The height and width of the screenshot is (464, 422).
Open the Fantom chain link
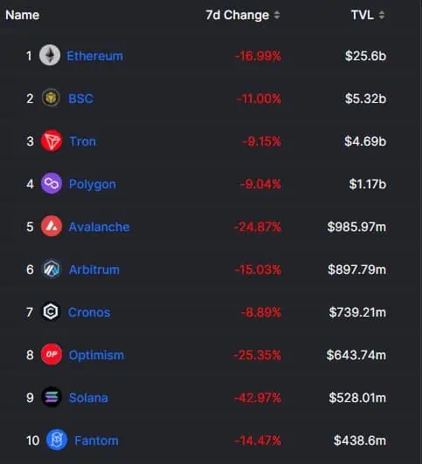coord(96,440)
